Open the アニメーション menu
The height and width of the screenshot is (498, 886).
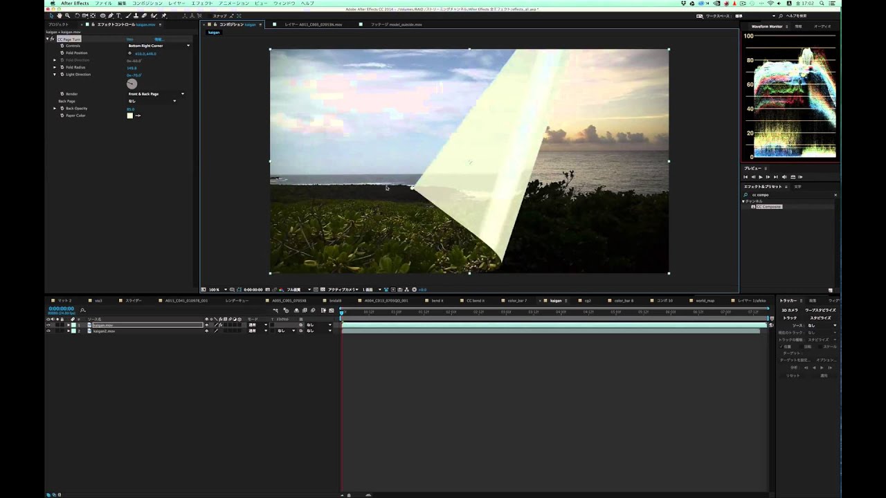pyautogui.click(x=233, y=3)
